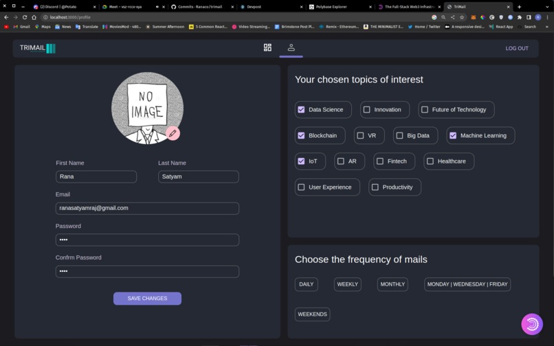Uncheck the Machine Learning topic
Viewport: 554px width, 346px height.
453,135
